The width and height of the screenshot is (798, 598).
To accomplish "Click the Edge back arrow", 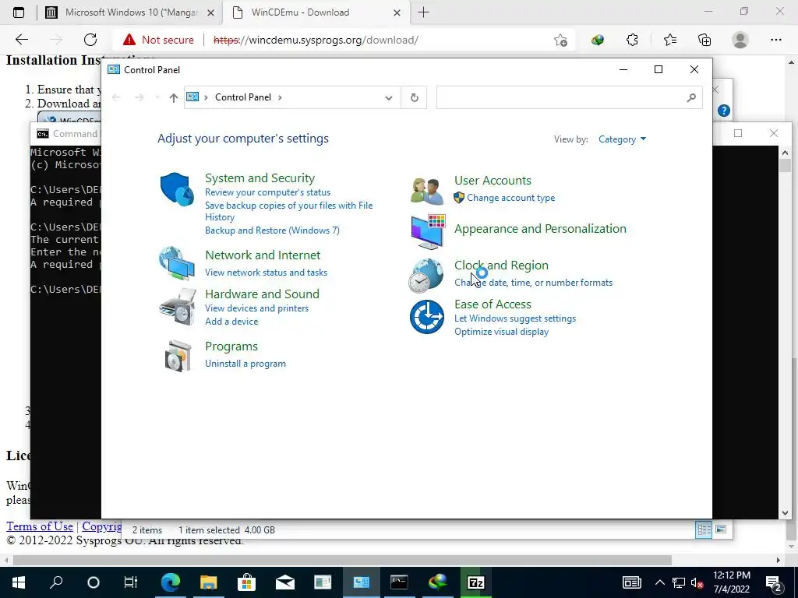I will tap(21, 40).
